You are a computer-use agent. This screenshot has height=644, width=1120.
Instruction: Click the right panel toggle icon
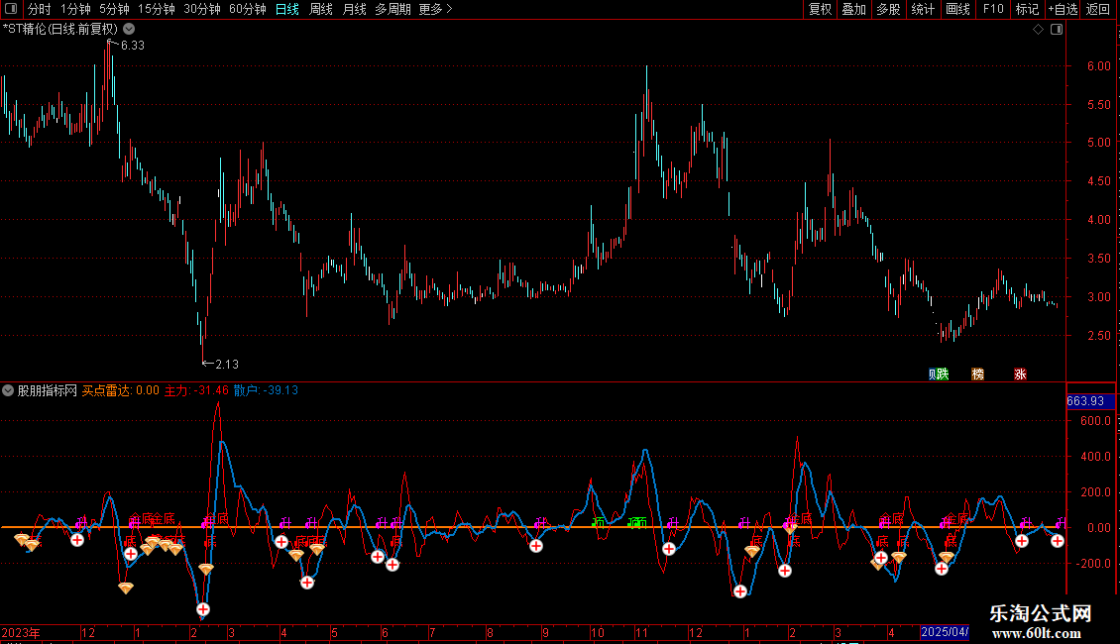1057,30
